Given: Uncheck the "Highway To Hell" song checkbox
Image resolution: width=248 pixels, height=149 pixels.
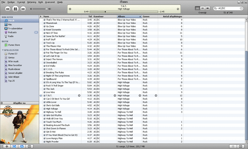Looking at the screenshot, I should tap(45, 112).
